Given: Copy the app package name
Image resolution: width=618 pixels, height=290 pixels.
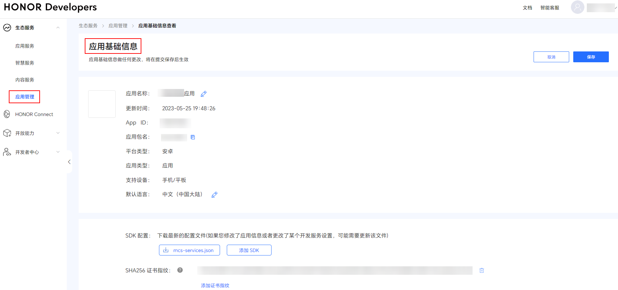Looking at the screenshot, I should pyautogui.click(x=193, y=137).
